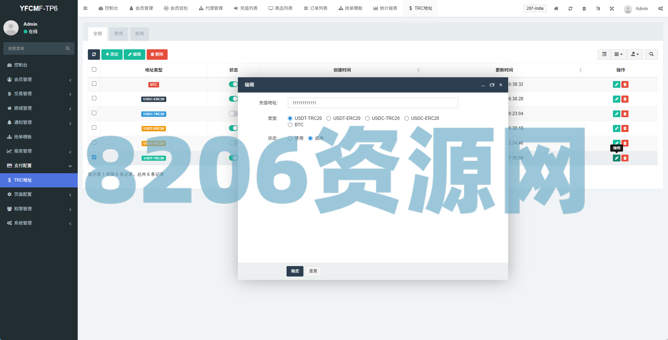This screenshot has width=668, height=340.
Task: Click the home icon in top bar
Action: click(x=556, y=8)
